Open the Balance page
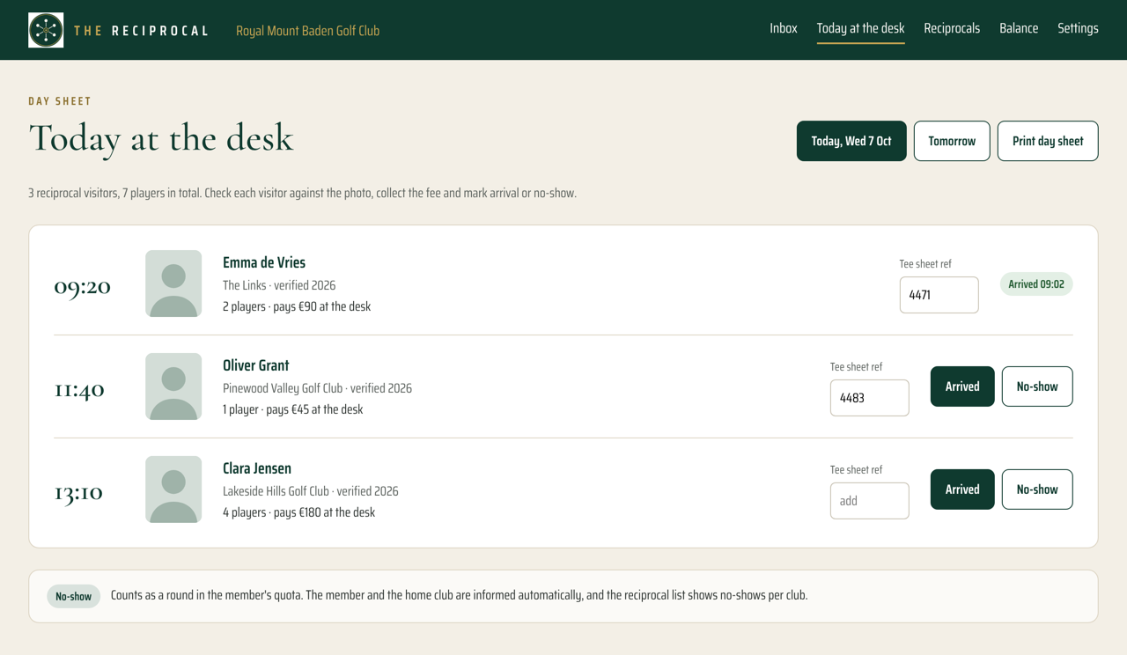Image resolution: width=1127 pixels, height=655 pixels. [1019, 28]
